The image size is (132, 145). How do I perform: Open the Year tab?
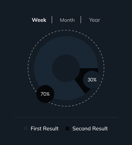(95, 20)
